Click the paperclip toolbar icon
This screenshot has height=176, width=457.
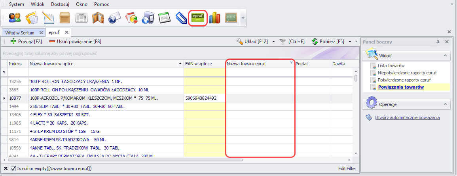click(181, 18)
